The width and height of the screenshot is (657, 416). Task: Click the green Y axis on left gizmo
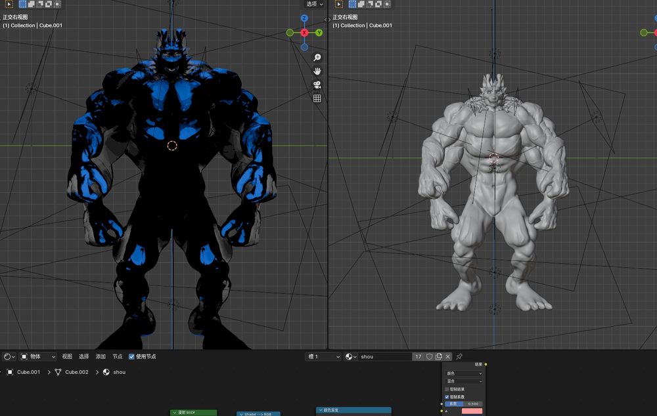[319, 33]
